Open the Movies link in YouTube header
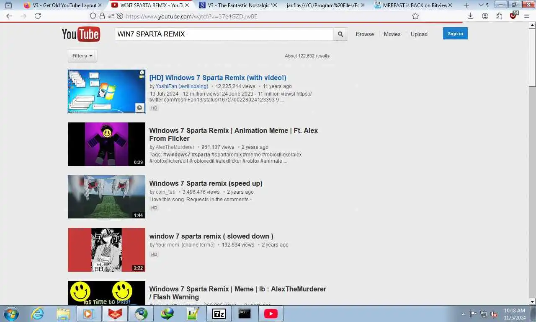The width and height of the screenshot is (536, 322). [x=392, y=34]
